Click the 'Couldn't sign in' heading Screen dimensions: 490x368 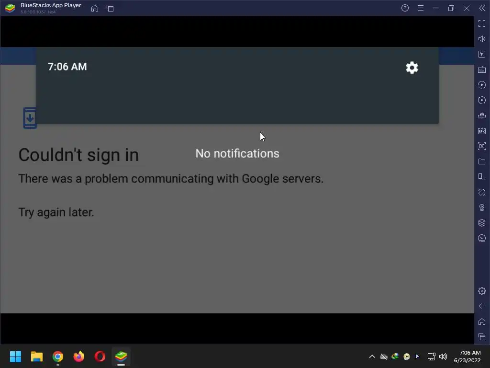click(78, 155)
